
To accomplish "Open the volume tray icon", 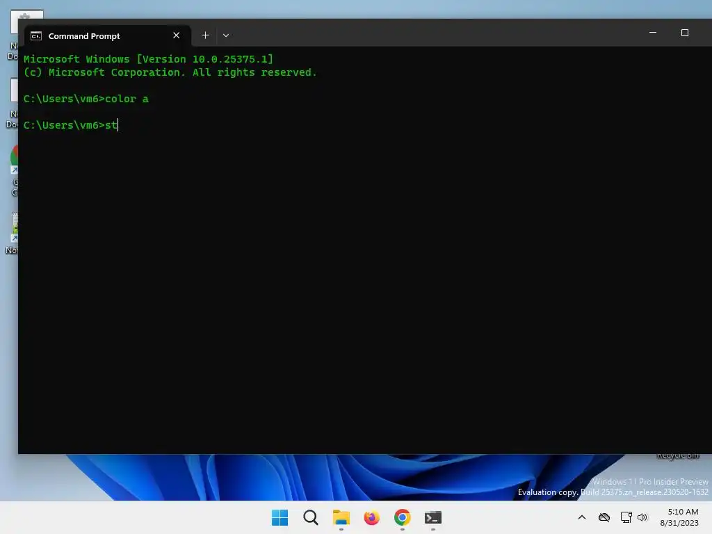I will [x=642, y=517].
